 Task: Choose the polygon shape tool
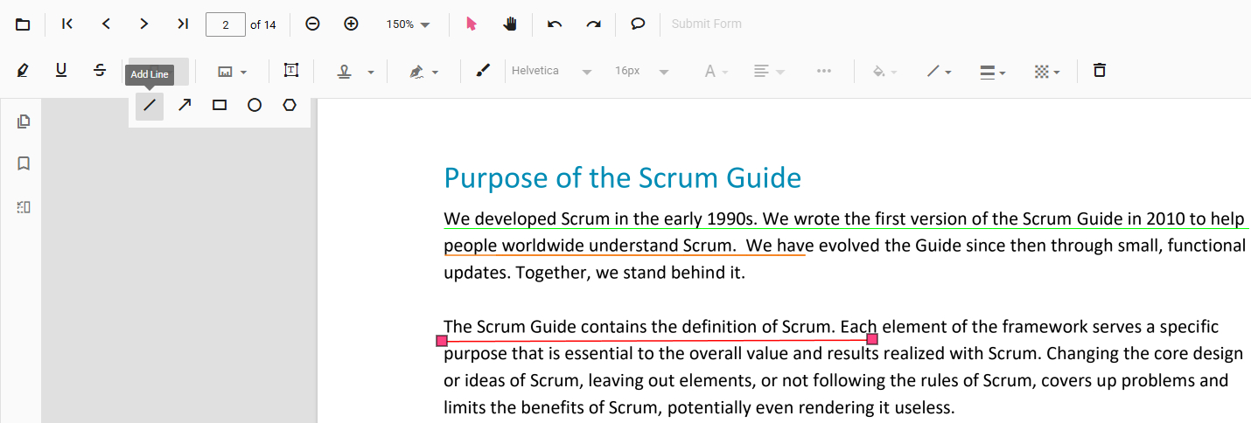tap(290, 106)
